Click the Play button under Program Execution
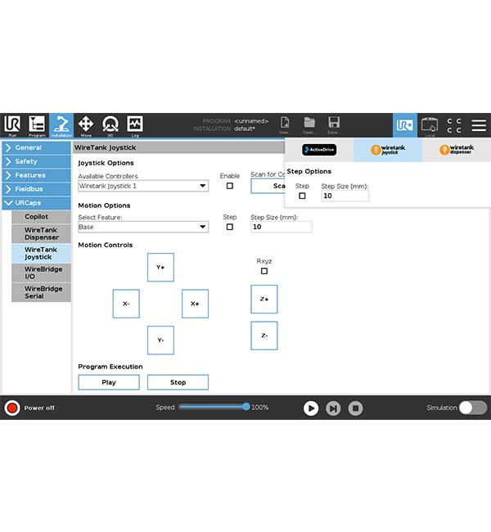Viewport: 491px width, 532px height. click(x=109, y=382)
